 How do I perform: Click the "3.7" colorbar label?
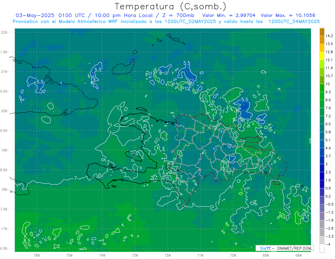click(329, 156)
